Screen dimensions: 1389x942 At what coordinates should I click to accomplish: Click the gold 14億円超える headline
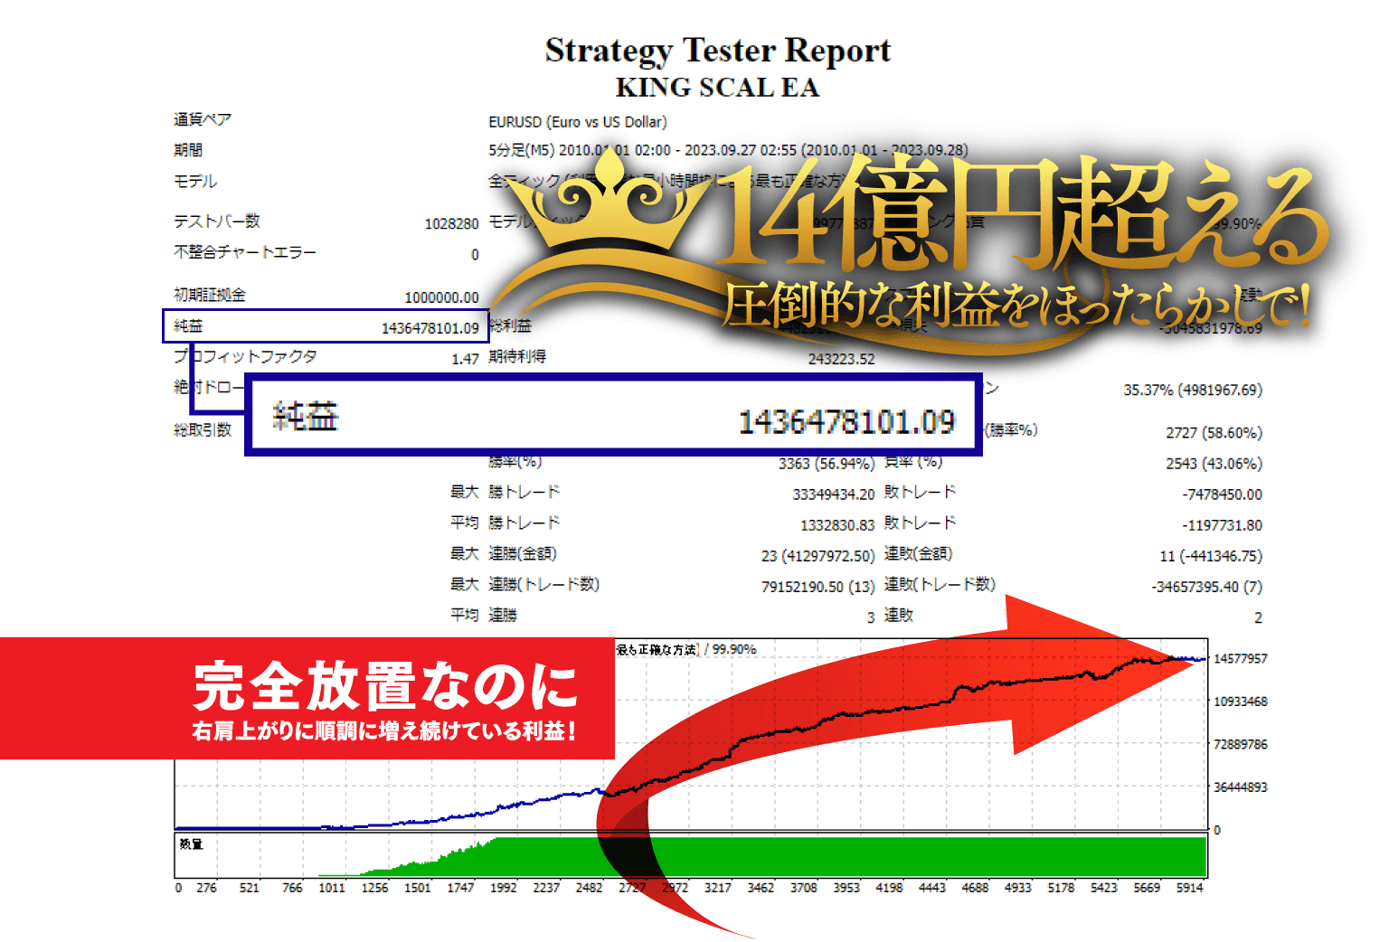1022,217
